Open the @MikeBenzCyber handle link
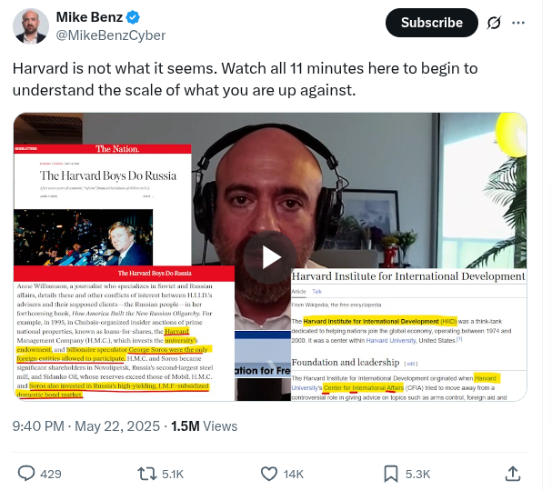Screen dimensions: 552x490 coord(111,35)
